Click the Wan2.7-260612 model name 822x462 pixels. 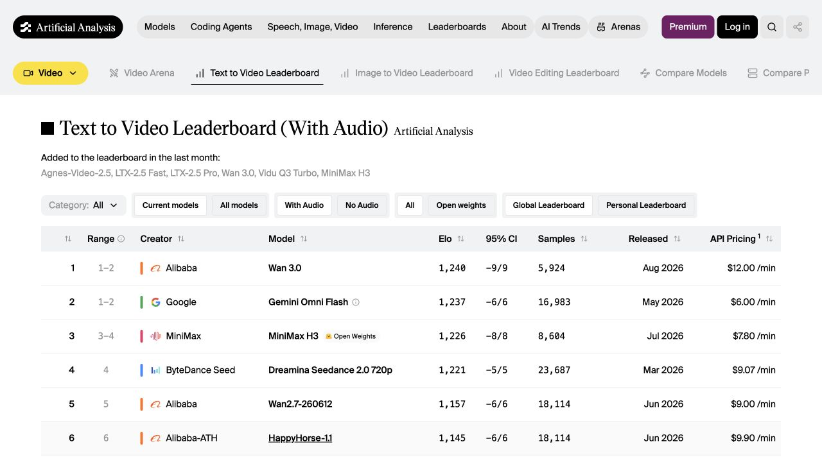[x=300, y=404]
